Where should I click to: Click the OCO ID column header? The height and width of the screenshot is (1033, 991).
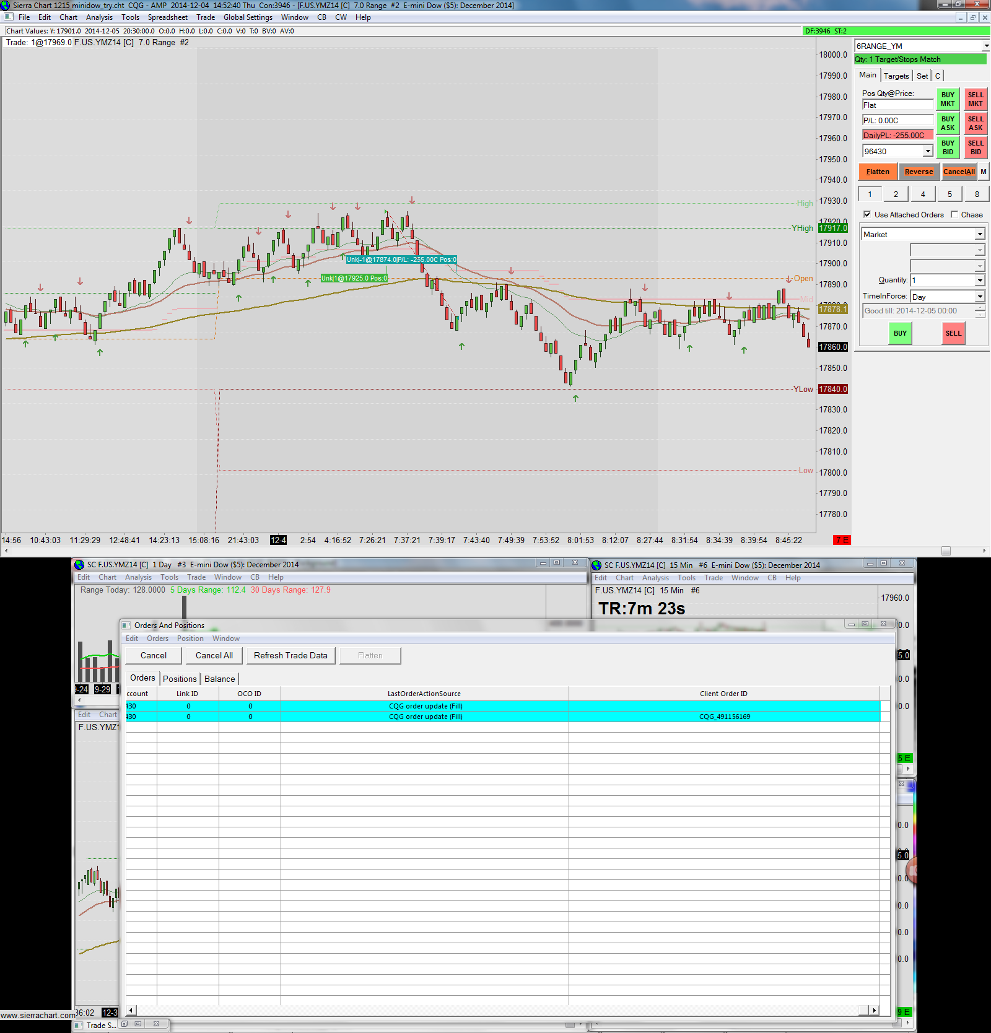[x=250, y=694]
